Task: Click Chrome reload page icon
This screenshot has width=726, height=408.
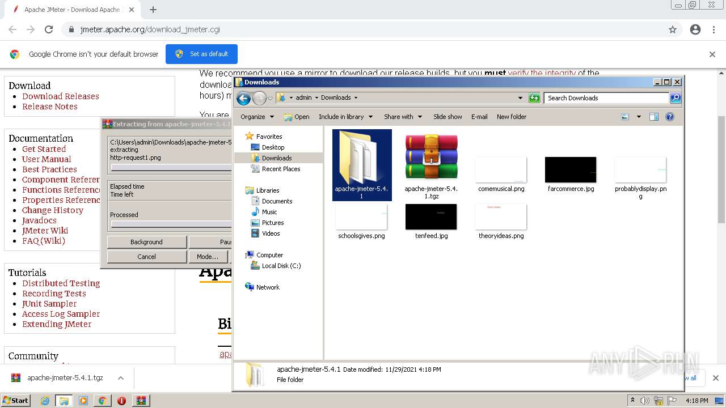Action: point(49,29)
